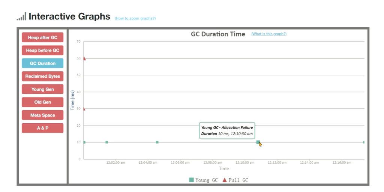The height and width of the screenshot is (192, 384).
Task: Select the Heap before GC graph
Action: 42,50
